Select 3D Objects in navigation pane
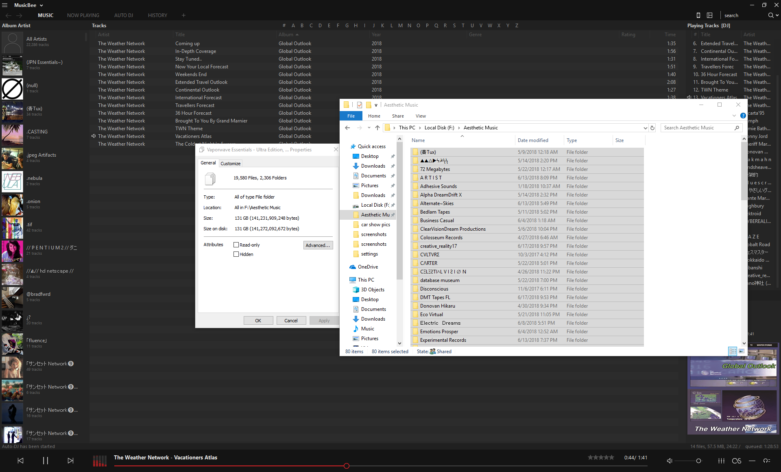The height and width of the screenshot is (472, 781). point(373,290)
